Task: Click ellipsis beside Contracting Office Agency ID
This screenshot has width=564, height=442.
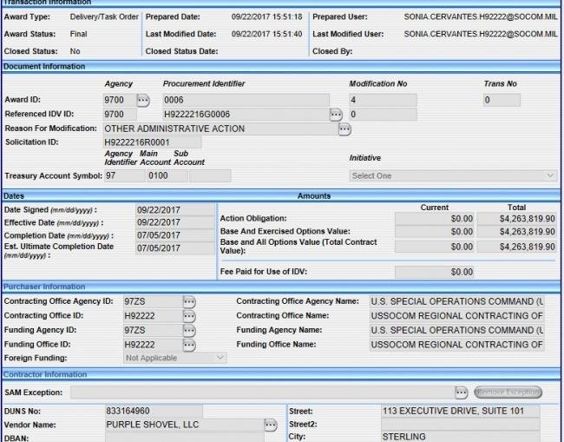Action: pos(189,301)
